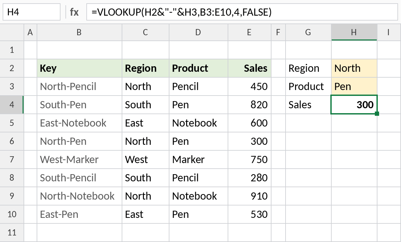This screenshot has width=401, height=242.
Task: Click the fx insert function icon
Action: pyautogui.click(x=74, y=12)
